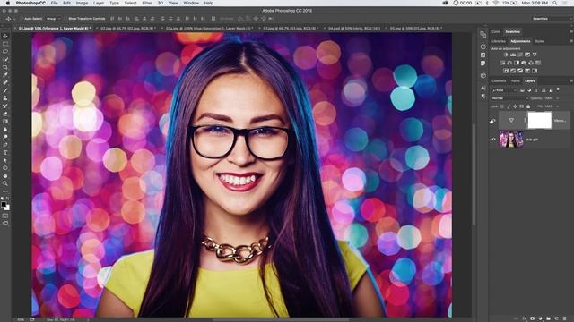The width and height of the screenshot is (574, 322).
Task: Add a Vibrance adjustment from Adjustments panel
Action: click(x=535, y=55)
